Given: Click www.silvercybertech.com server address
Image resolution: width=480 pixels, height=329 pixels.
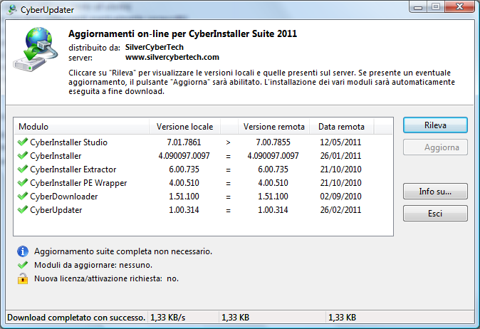Looking at the screenshot, I should [172, 57].
